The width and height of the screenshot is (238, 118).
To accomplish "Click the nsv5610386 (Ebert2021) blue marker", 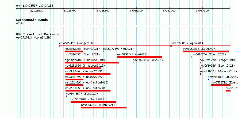I will [200, 68].
